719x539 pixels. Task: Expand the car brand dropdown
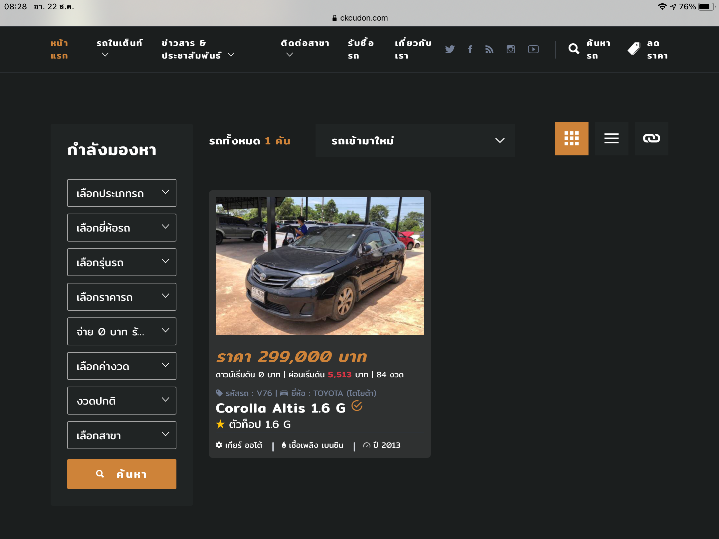[x=121, y=228]
